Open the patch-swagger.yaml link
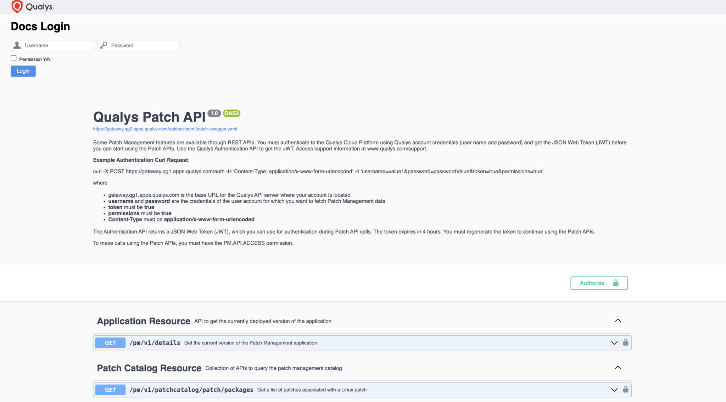The width and height of the screenshot is (726, 402). (164, 129)
